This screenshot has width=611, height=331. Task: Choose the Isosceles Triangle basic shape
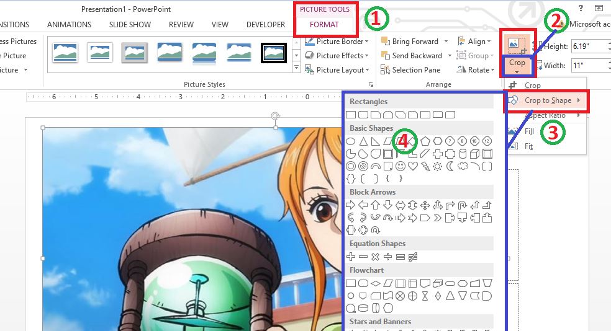coord(363,141)
